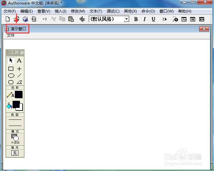Toggle Bold text formatting
The height and width of the screenshot is (171, 214).
pyautogui.click(x=136, y=19)
